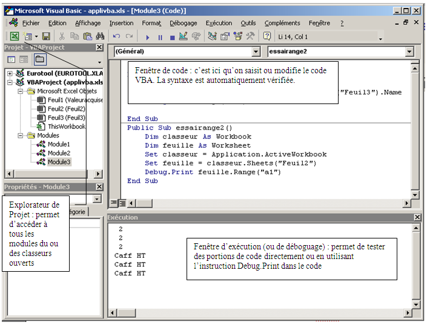Viewport: 427px width, 325px height.
Task: Click the View Microsoft Excel toolbar icon
Action: coord(15,36)
